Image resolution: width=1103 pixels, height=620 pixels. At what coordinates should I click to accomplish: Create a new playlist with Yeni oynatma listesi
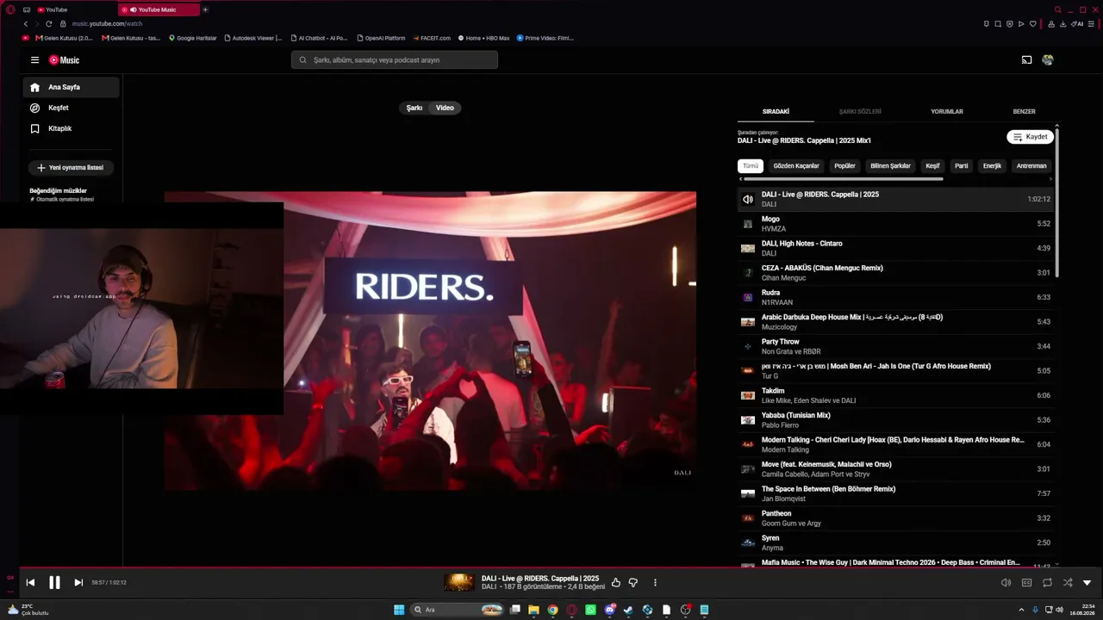(72, 168)
